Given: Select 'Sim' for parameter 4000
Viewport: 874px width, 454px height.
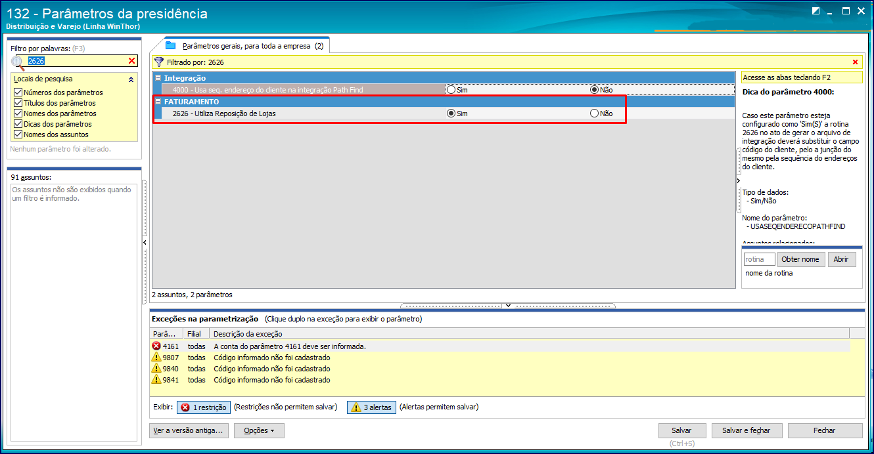Looking at the screenshot, I should (x=451, y=90).
